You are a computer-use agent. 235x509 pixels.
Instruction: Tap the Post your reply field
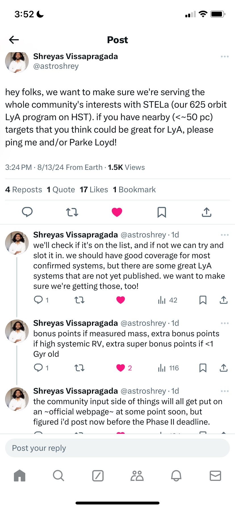point(117,448)
